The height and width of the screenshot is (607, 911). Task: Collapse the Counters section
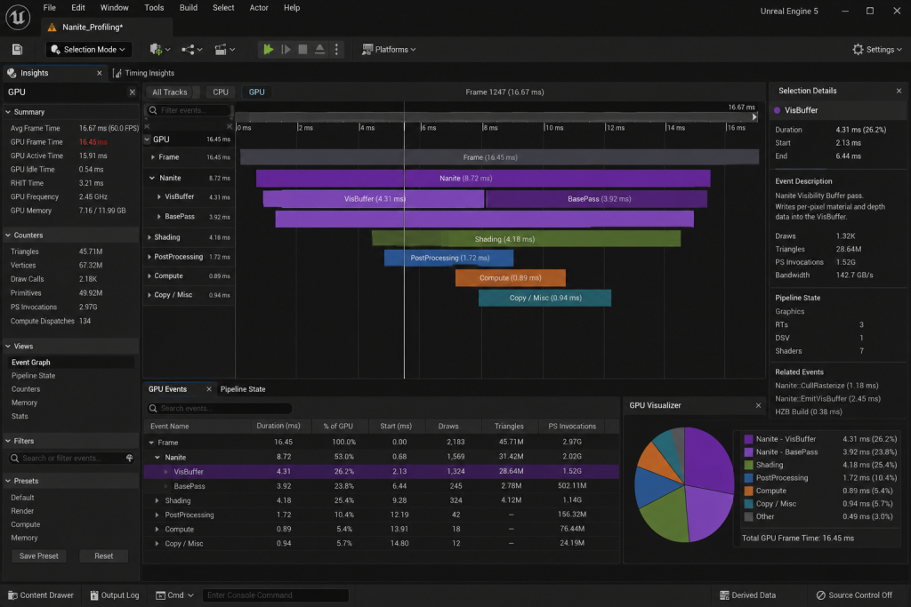pyautogui.click(x=8, y=235)
